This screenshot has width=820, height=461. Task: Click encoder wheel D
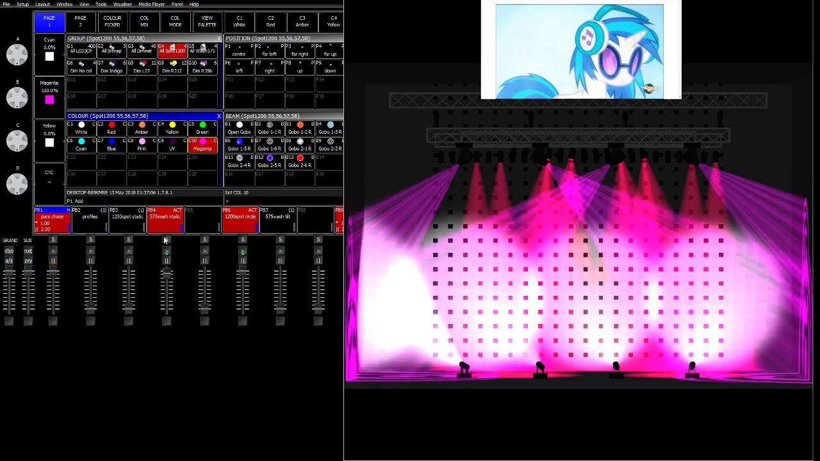click(x=17, y=184)
